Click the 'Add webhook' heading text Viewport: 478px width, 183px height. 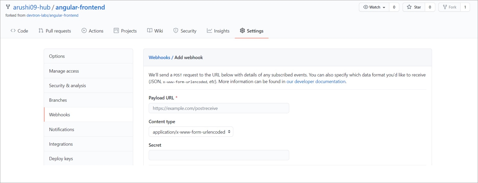coord(189,58)
